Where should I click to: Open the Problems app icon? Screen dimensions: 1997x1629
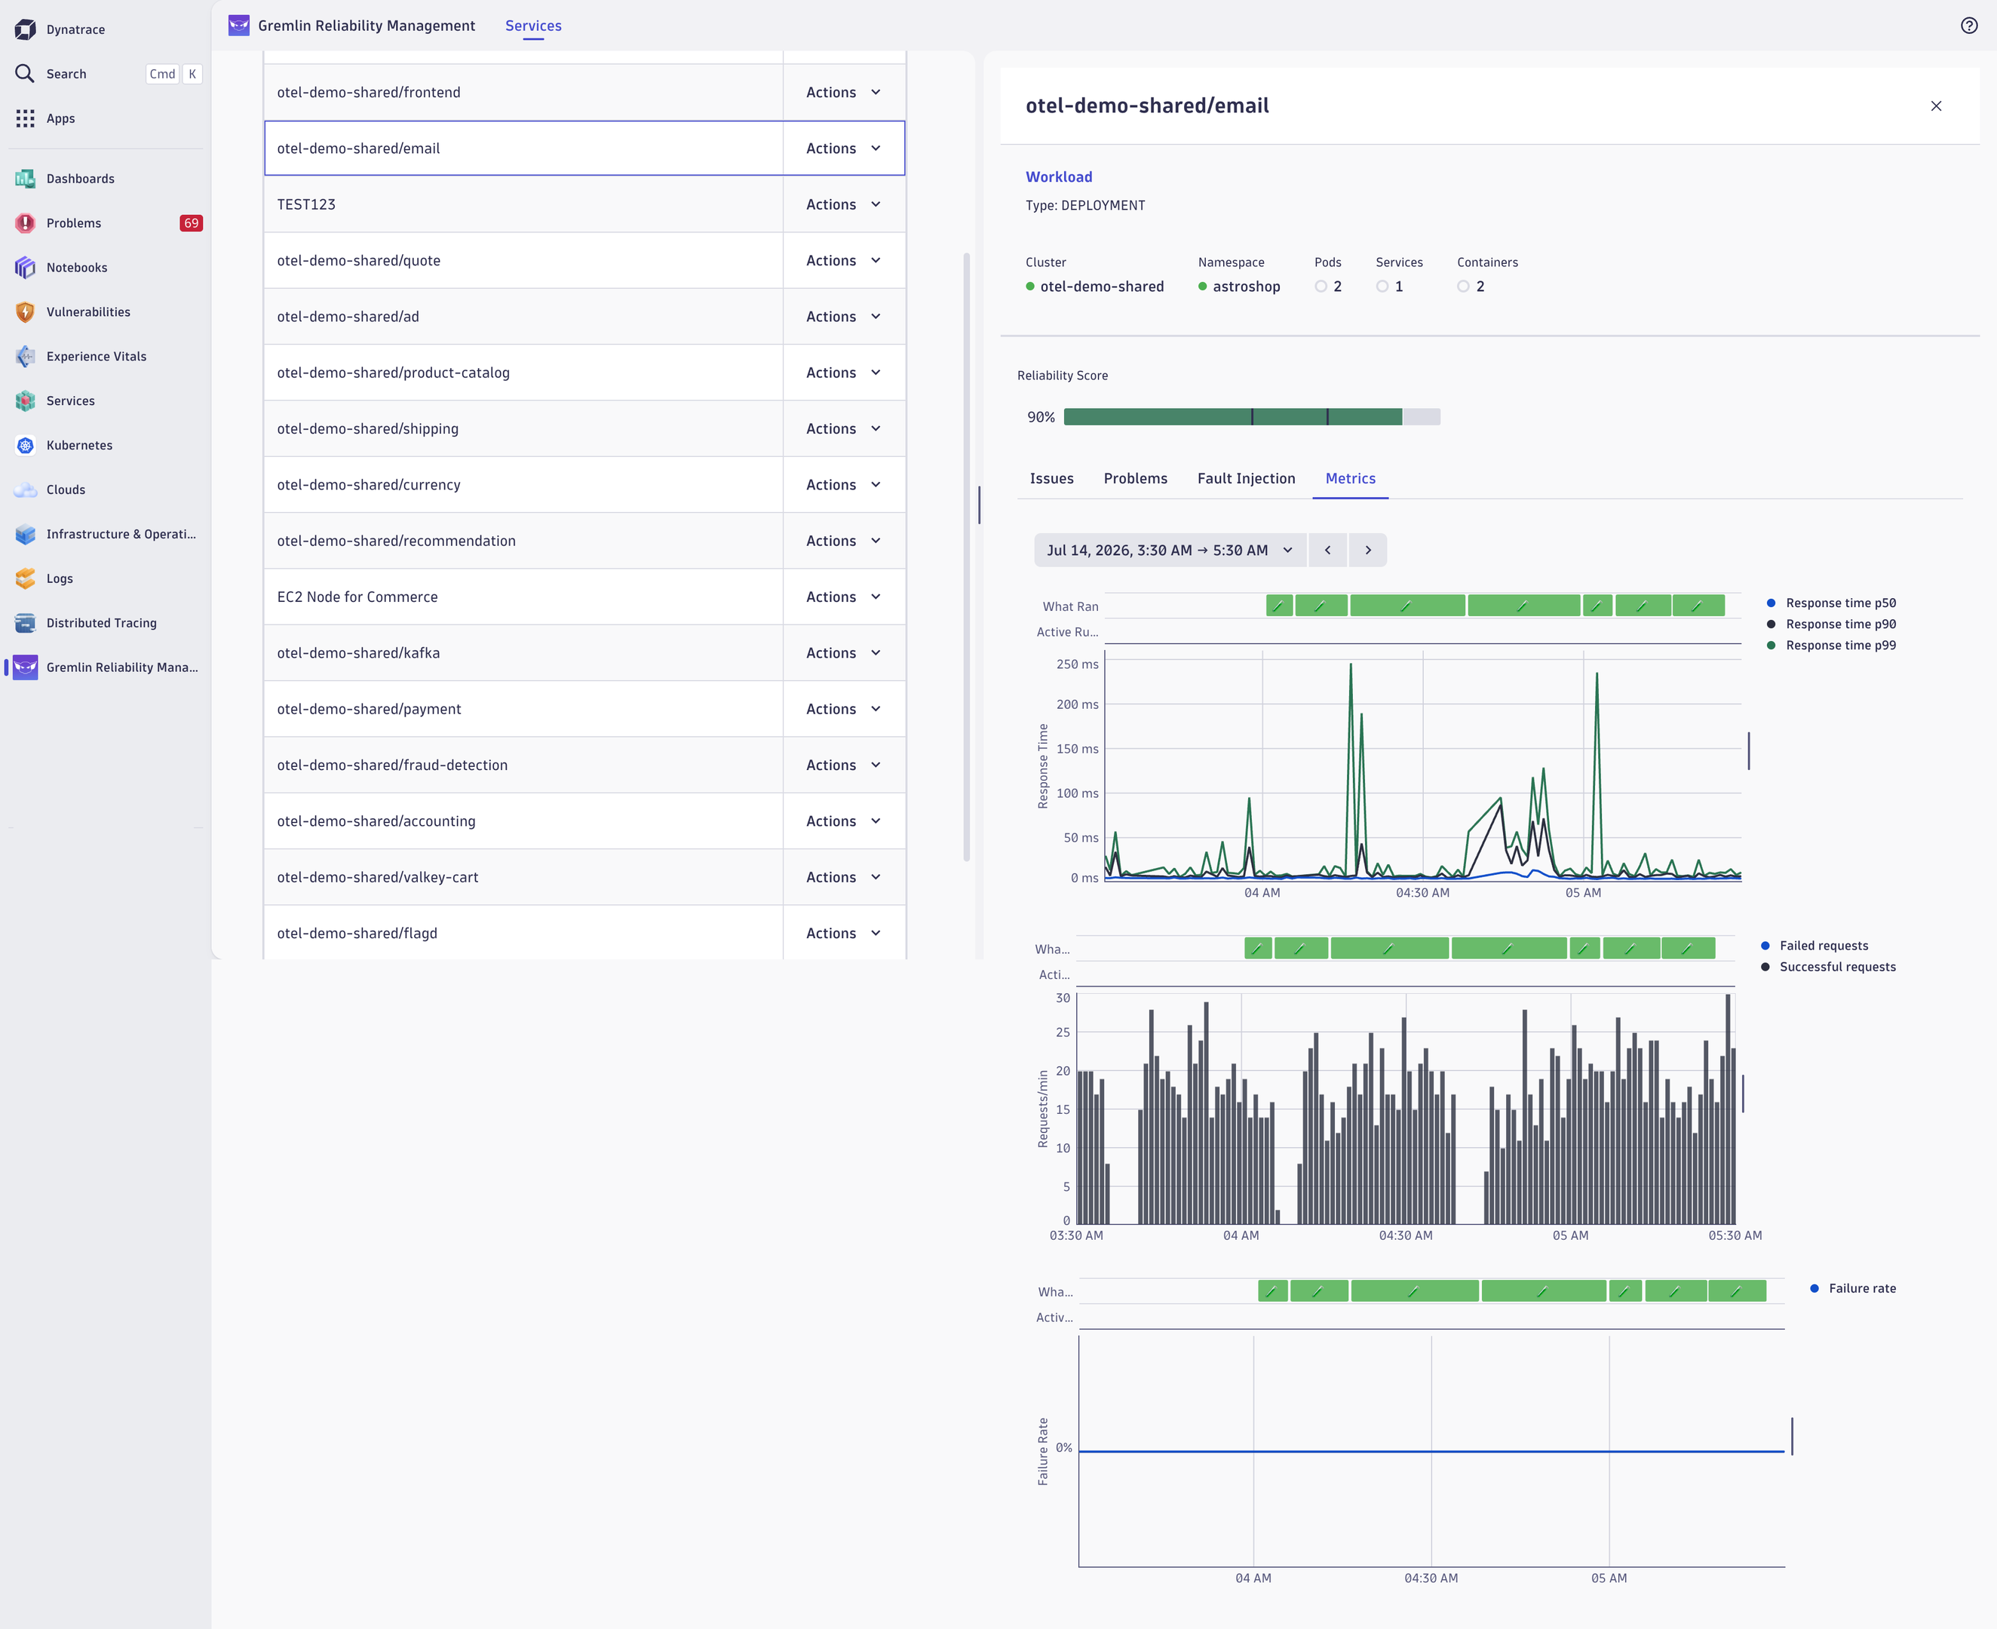point(26,223)
